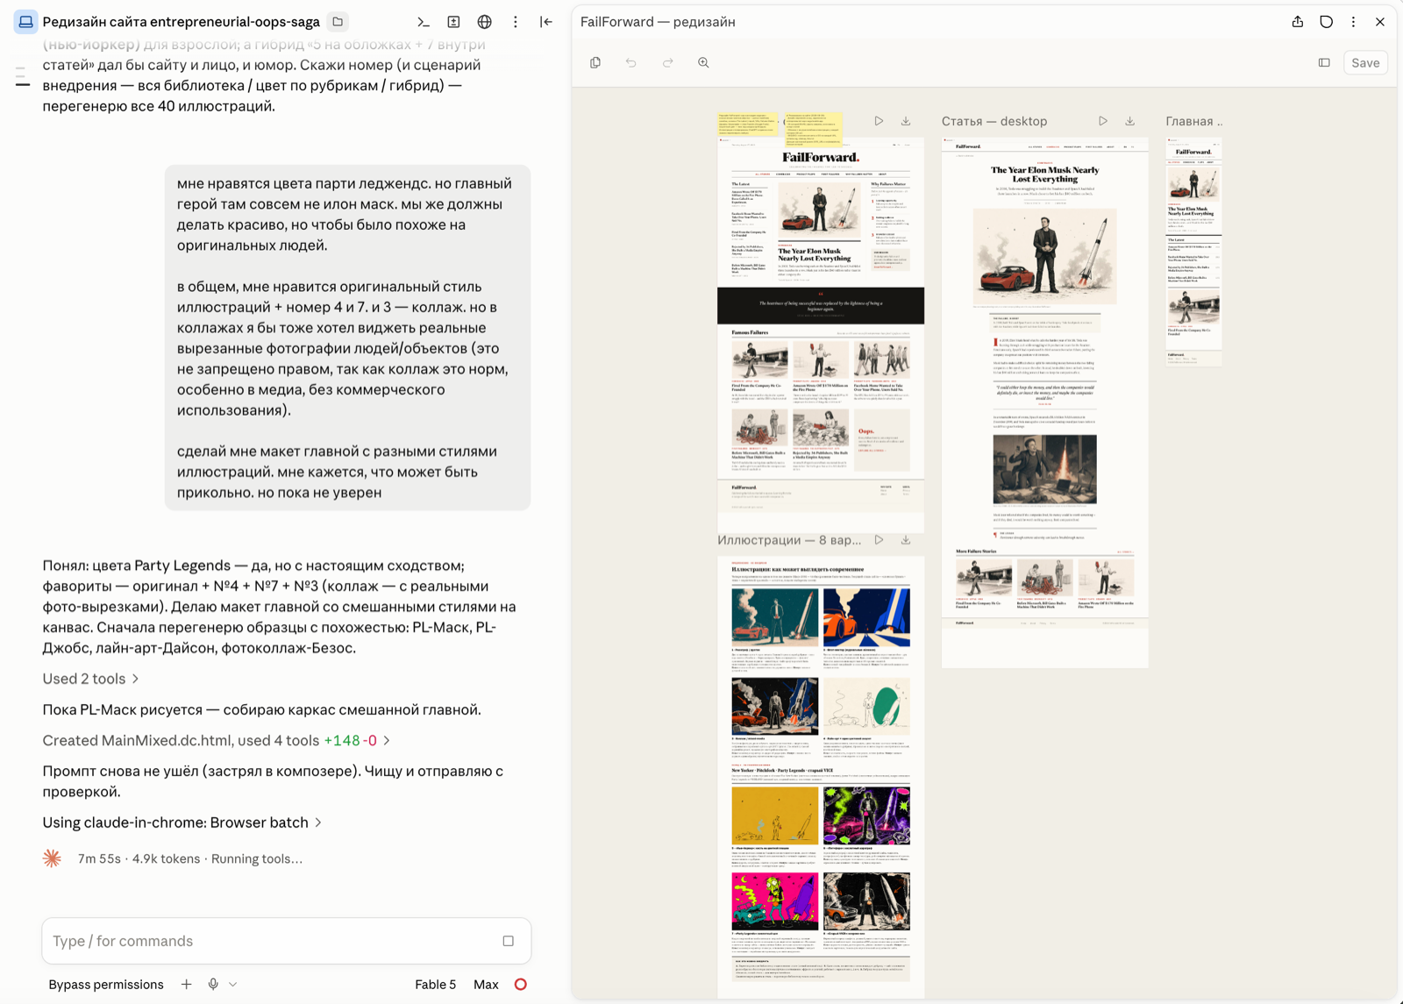Click the red circle indicator near Max
The height and width of the screenshot is (1004, 1403).
pyautogui.click(x=521, y=985)
